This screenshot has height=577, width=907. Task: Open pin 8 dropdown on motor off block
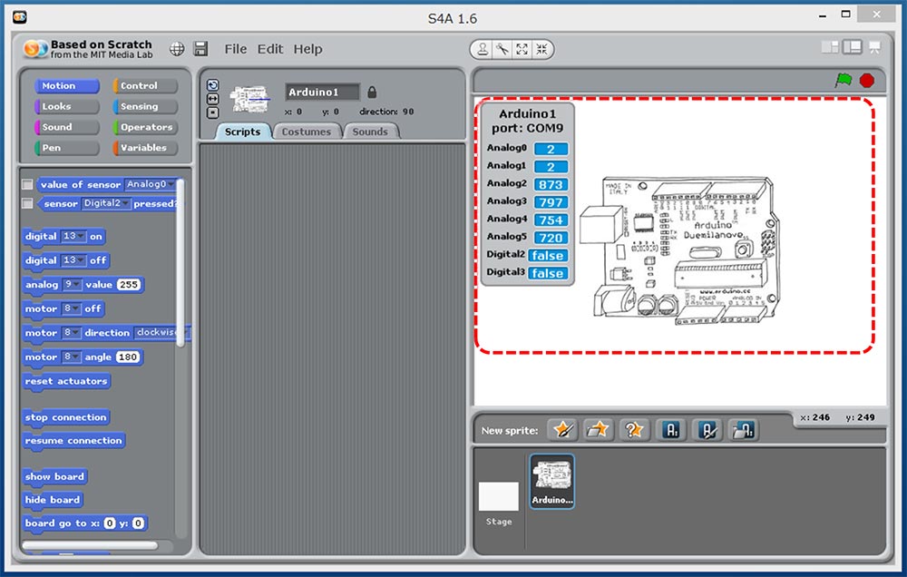(x=71, y=308)
